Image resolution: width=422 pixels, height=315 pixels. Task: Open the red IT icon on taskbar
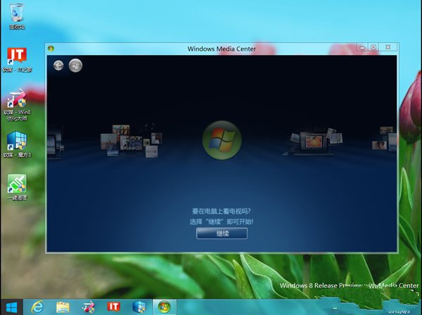[113, 307]
